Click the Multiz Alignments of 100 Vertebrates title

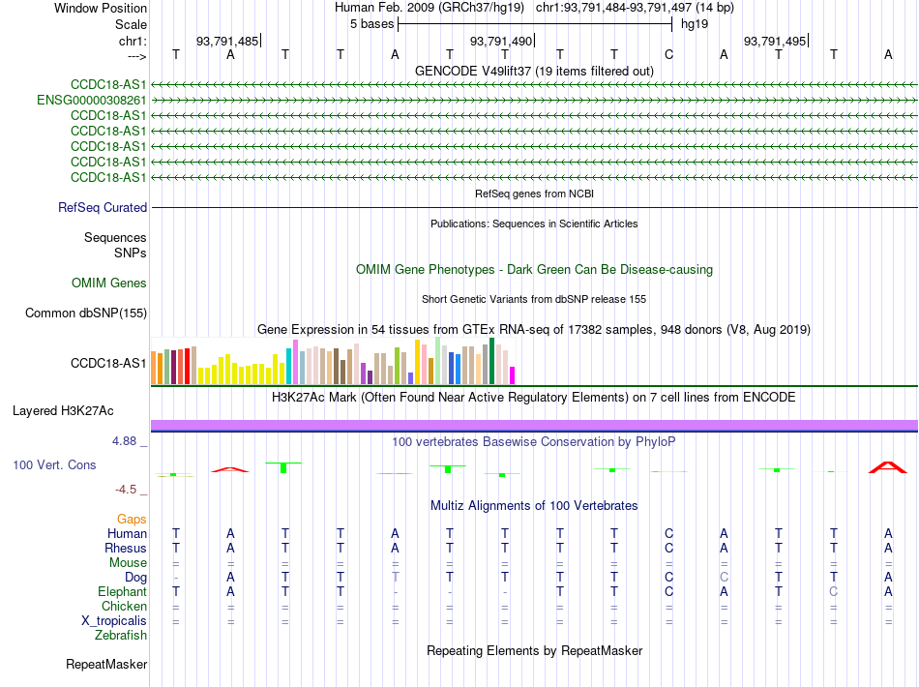click(534, 505)
